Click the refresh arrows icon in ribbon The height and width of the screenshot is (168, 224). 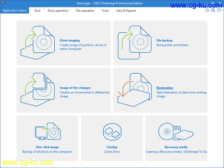pos(207,10)
